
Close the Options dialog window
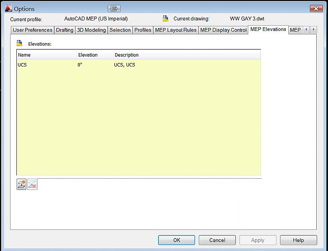point(316,9)
